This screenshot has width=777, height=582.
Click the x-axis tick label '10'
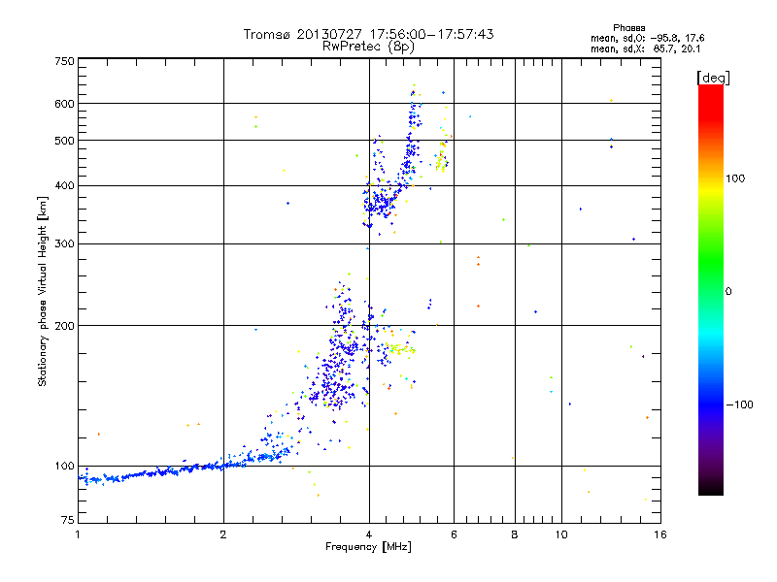point(561,534)
